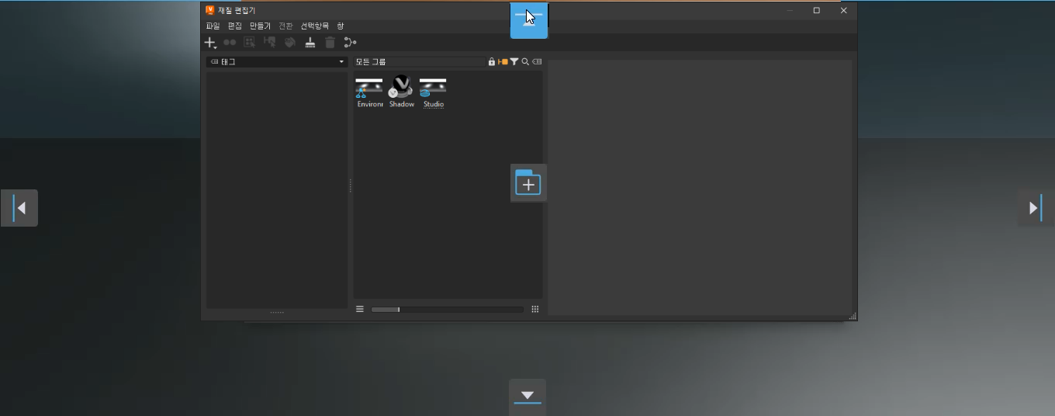This screenshot has height=416, width=1055.
Task: Click the trash can delete icon
Action: pyautogui.click(x=330, y=43)
